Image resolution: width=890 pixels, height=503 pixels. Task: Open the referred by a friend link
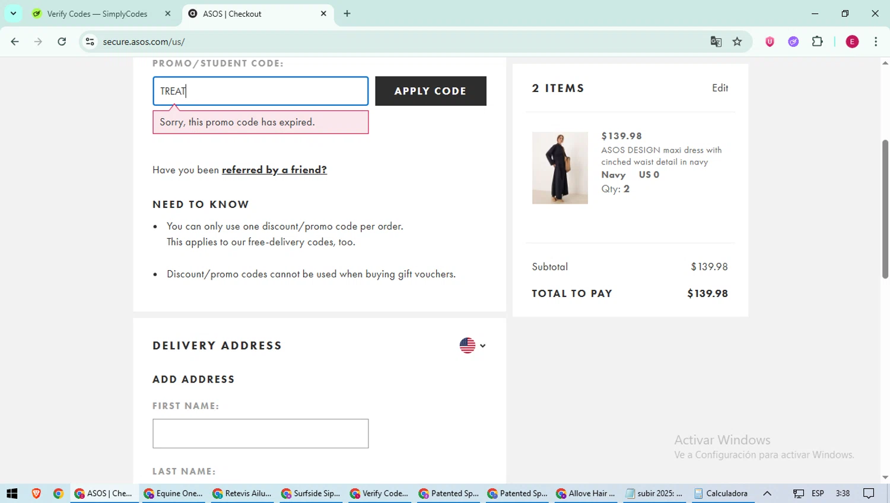coord(274,170)
